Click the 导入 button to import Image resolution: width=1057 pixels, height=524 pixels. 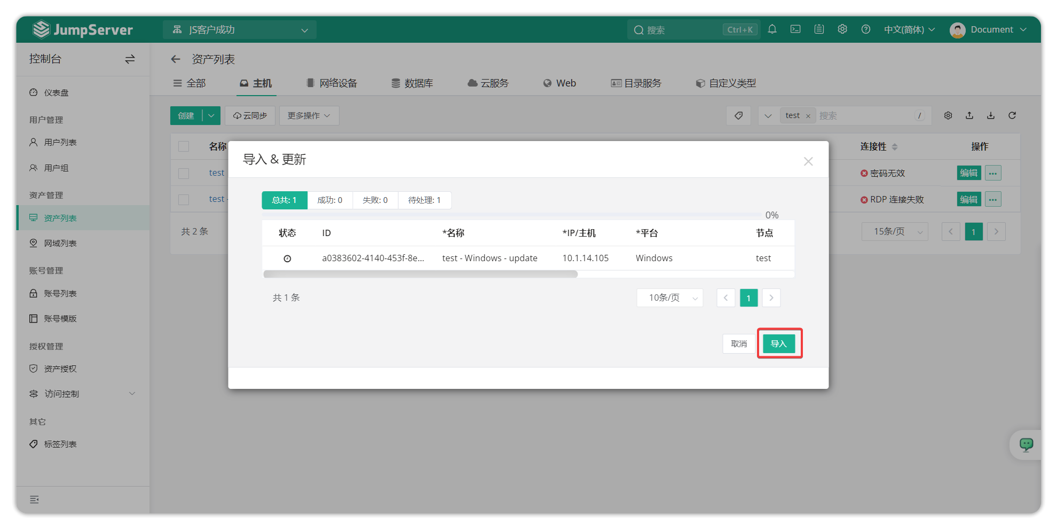[779, 343]
